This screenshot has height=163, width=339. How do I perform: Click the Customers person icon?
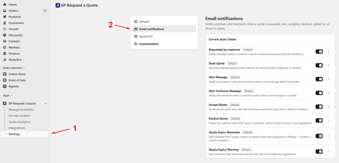(x=5, y=23)
